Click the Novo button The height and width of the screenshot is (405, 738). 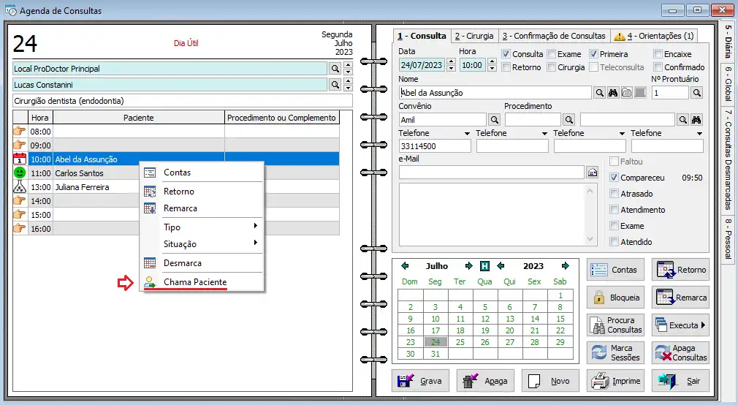click(551, 381)
